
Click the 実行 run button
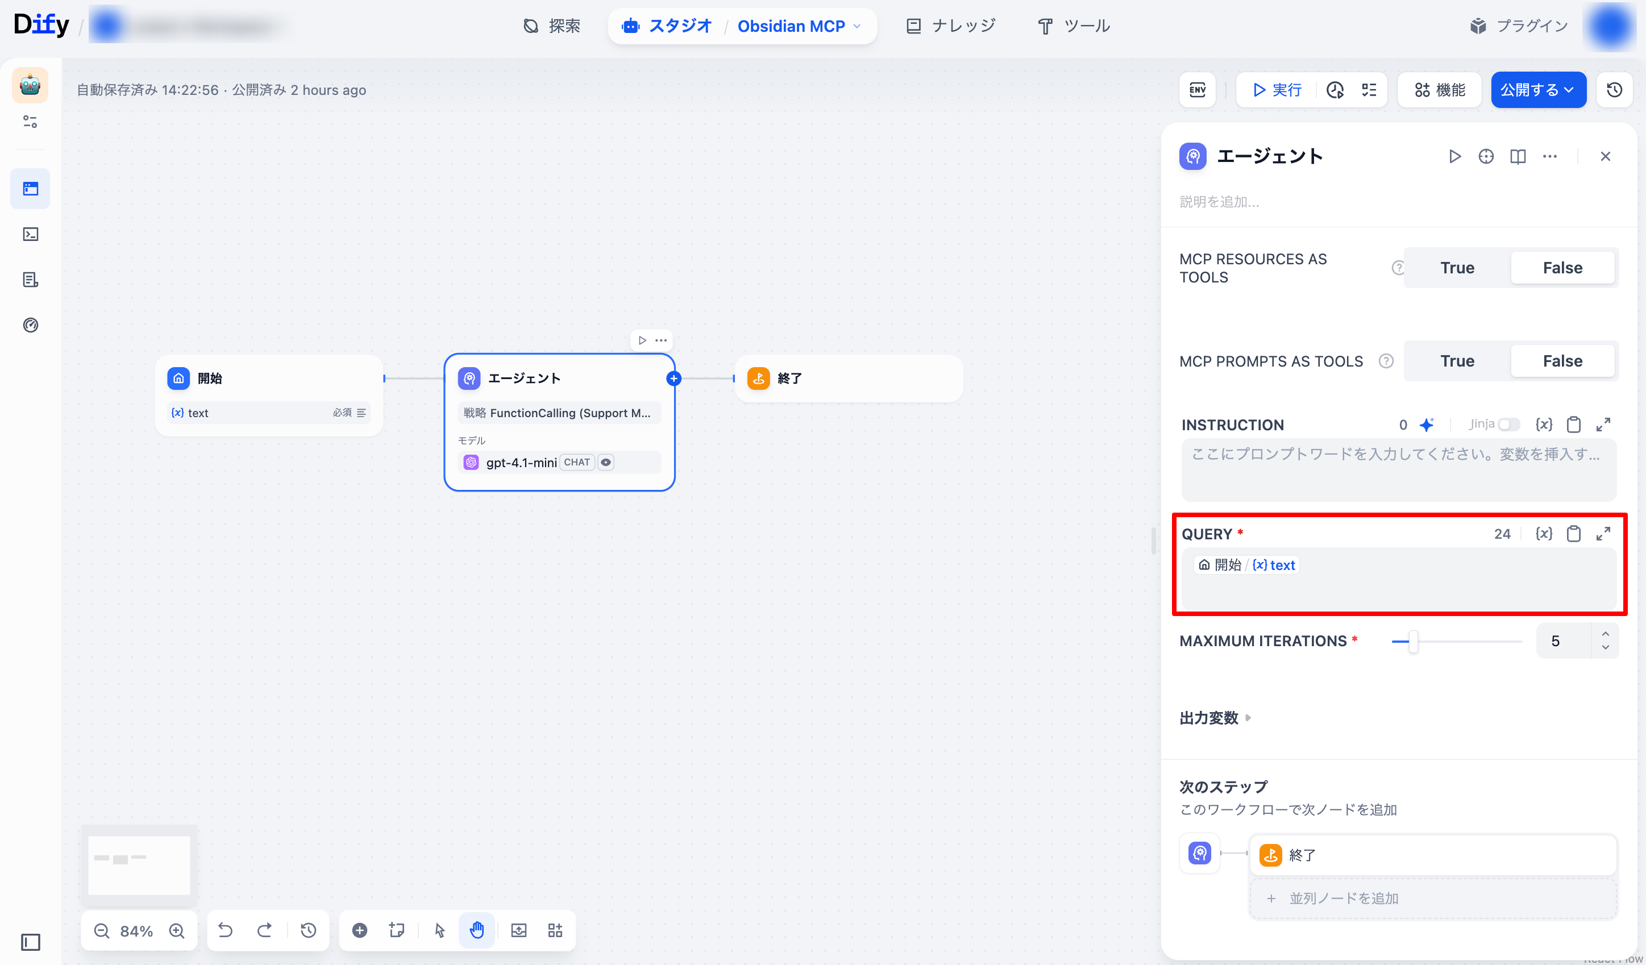click(1277, 89)
